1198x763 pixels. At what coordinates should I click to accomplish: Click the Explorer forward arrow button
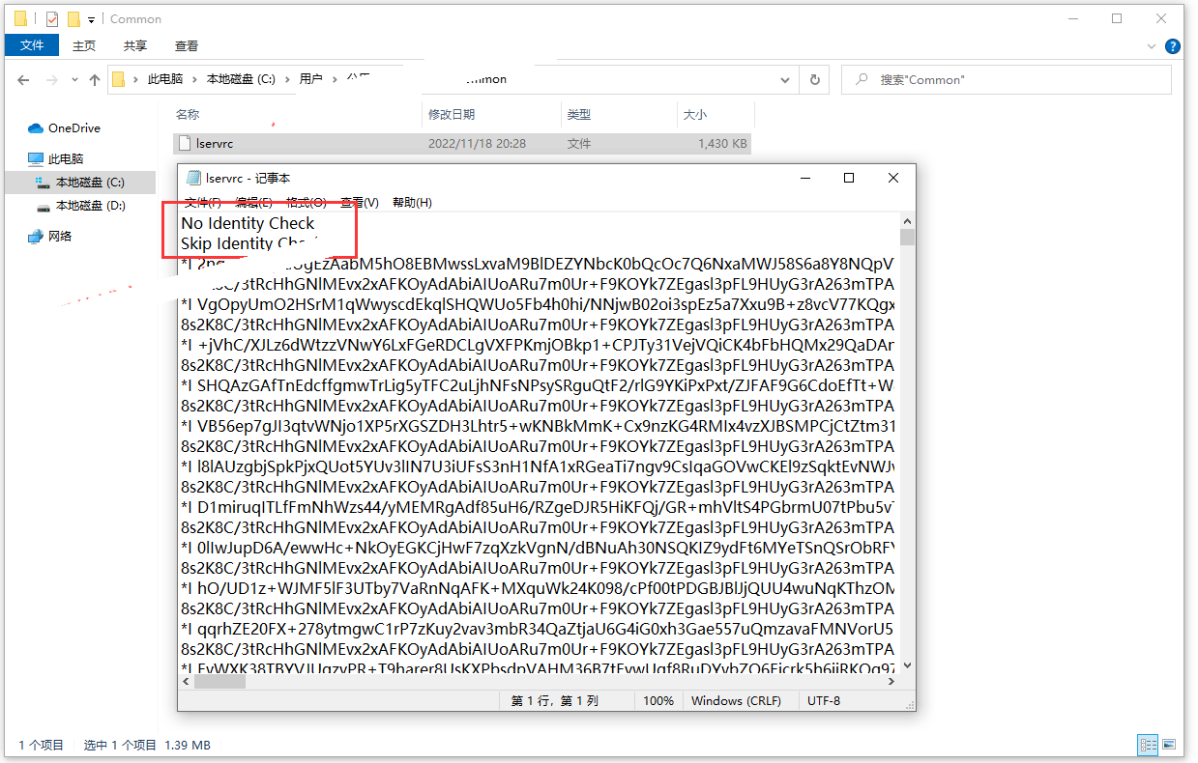pos(53,80)
